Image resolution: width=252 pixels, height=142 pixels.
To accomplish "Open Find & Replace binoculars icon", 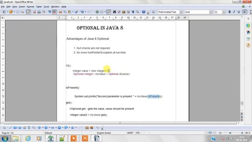I will coord(115,12).
